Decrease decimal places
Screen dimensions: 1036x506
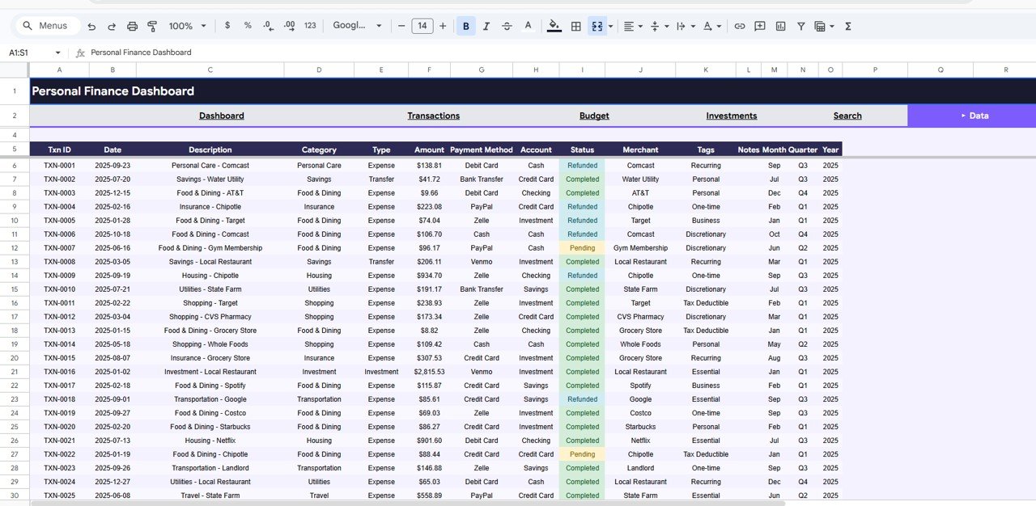click(x=266, y=26)
